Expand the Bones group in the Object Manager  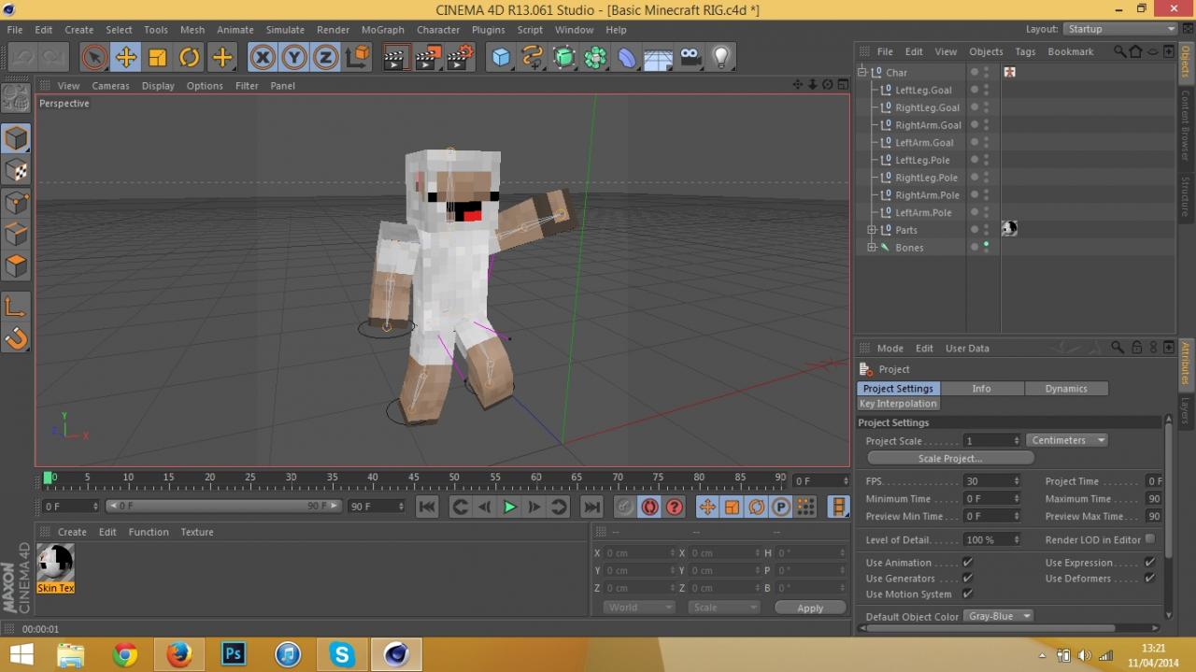pyautogui.click(x=872, y=247)
